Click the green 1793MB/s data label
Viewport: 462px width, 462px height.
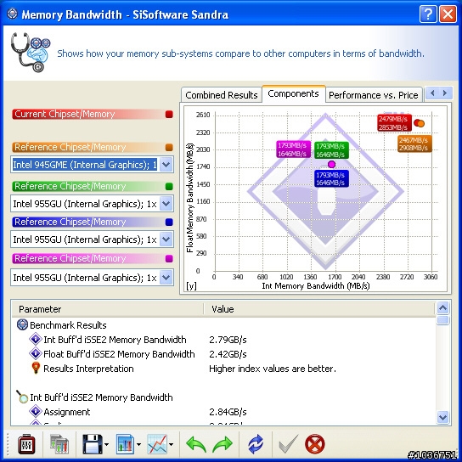331,150
